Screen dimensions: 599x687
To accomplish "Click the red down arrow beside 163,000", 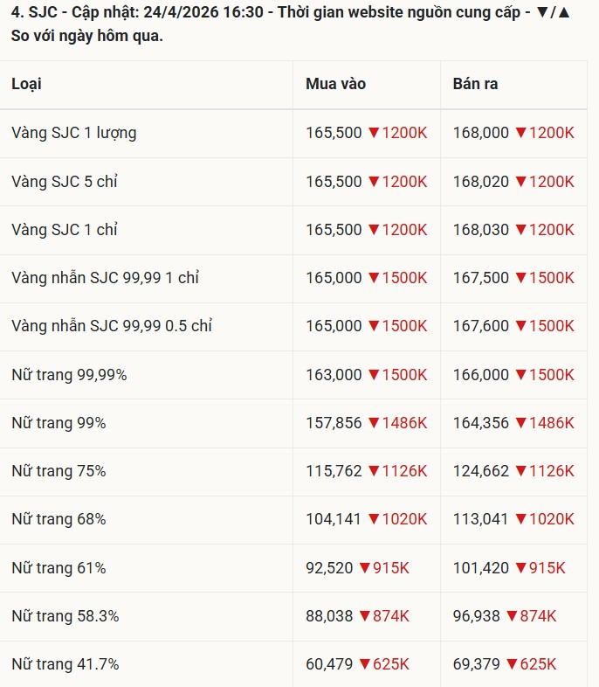I will click(374, 375).
